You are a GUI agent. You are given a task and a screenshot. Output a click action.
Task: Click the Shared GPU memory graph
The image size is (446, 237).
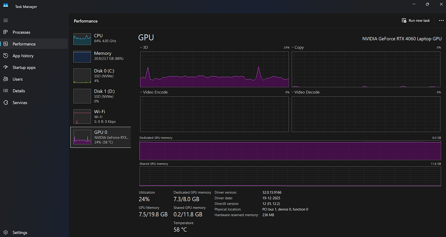(290, 176)
